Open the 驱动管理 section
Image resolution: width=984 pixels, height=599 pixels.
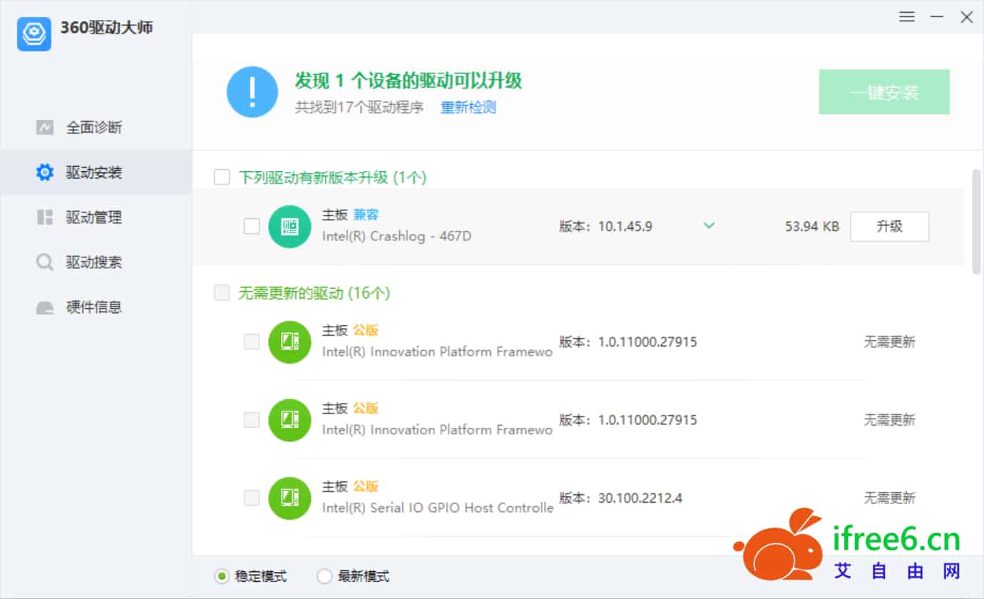point(93,217)
